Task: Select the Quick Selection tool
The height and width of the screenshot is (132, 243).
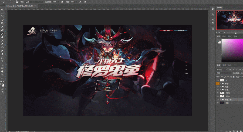Action: (2, 20)
